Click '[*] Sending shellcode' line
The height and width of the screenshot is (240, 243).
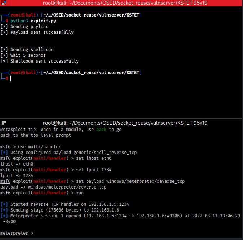pyautogui.click(x=27, y=50)
